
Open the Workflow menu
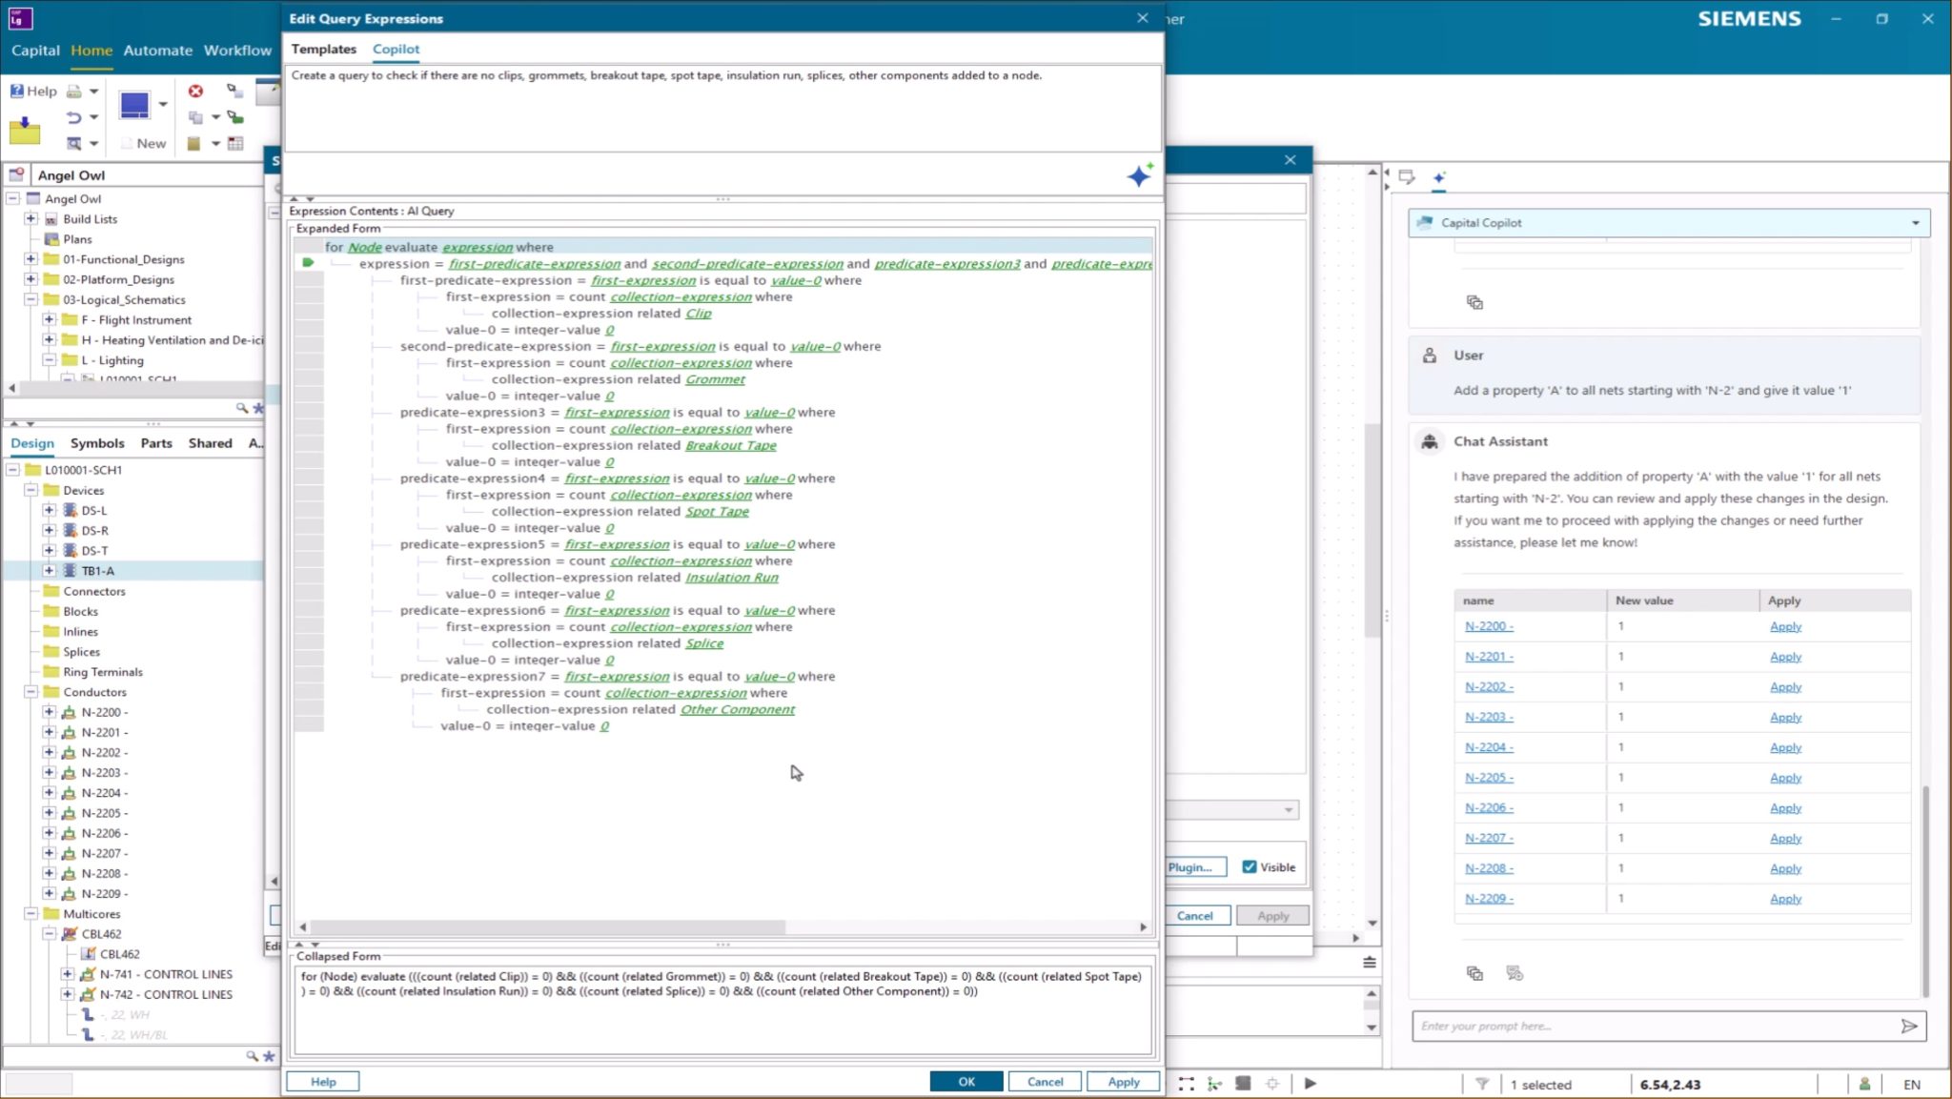[237, 51]
